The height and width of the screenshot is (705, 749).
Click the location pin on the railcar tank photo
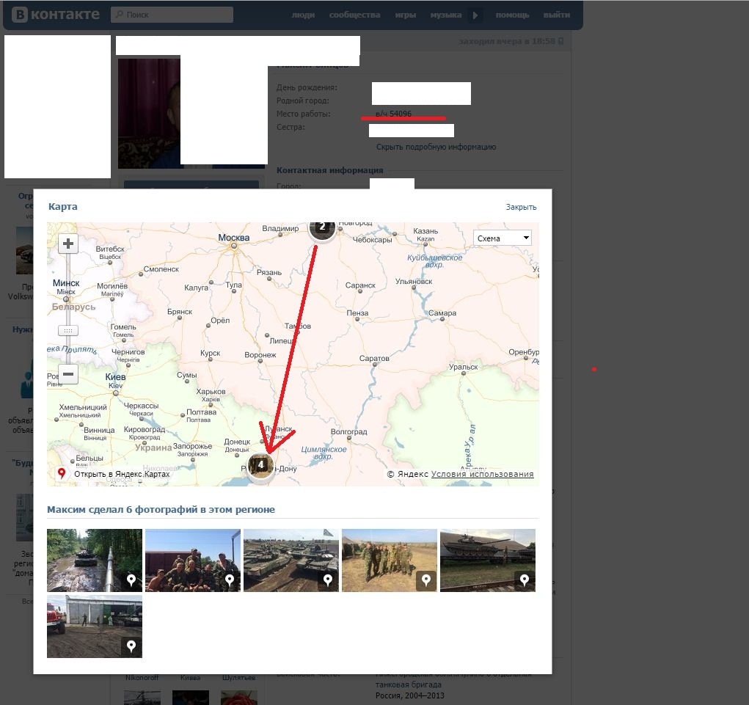click(x=524, y=580)
